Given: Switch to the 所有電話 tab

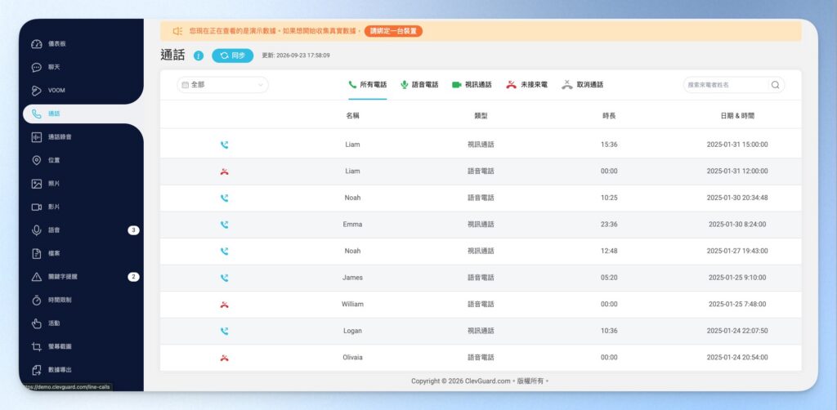Looking at the screenshot, I should point(367,85).
